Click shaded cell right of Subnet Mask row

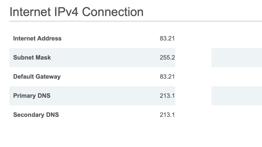(237, 58)
